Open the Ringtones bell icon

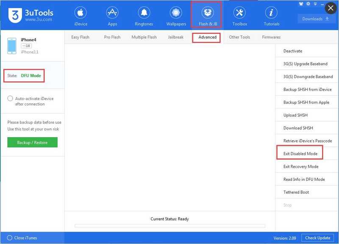point(144,13)
